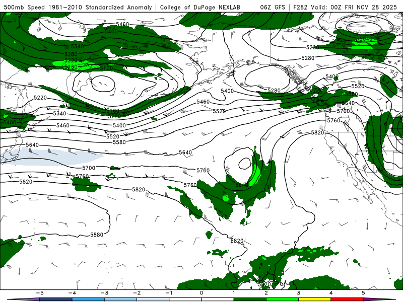
Task: Click the '500mb Speed 1981-2010 Standardized Anomaly' title
Action: (x=78, y=7)
